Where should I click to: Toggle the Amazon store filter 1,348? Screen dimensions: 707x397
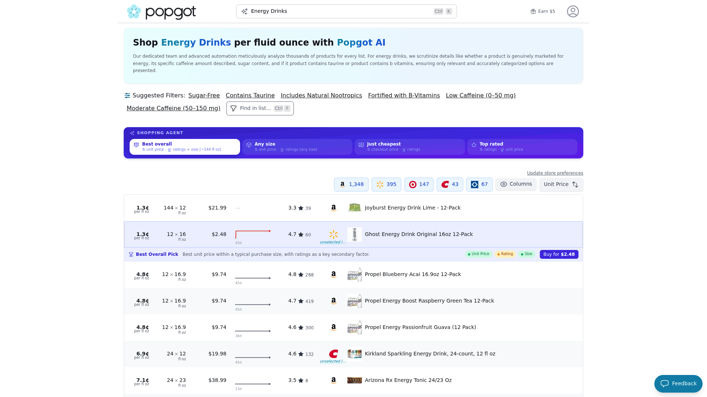(x=351, y=185)
